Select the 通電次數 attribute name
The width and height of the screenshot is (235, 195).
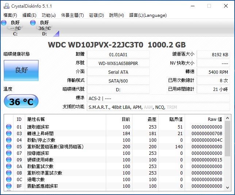(36, 180)
